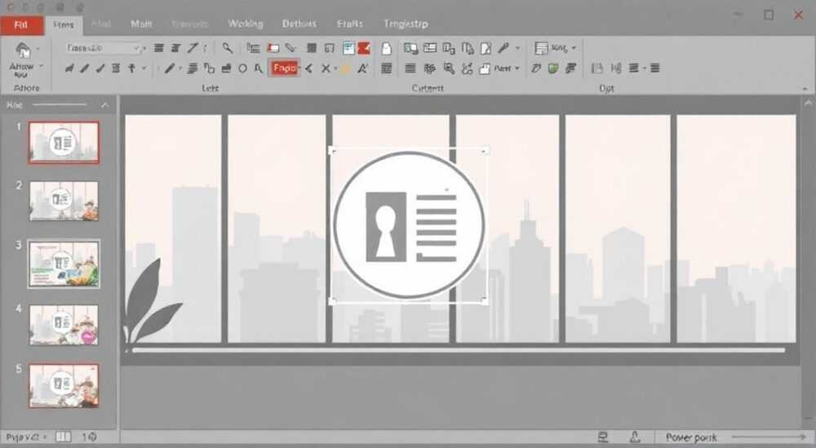Go to the Fialls ribbon tab
The width and height of the screenshot is (816, 448).
tap(350, 24)
